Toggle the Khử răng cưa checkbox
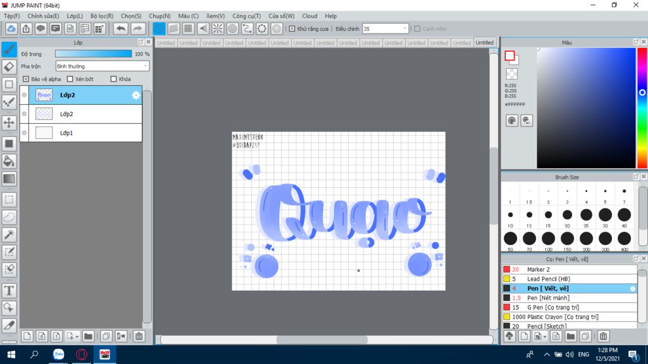 pos(292,29)
